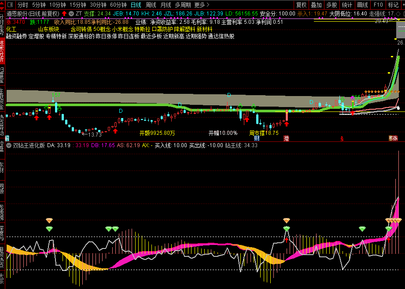Expand the main chart indicator dropdown
405x289 pixels.
pos(71,14)
